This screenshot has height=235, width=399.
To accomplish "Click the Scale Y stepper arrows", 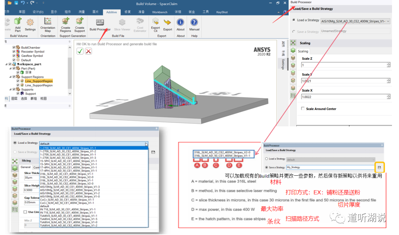I will pyautogui.click(x=388, y=81).
